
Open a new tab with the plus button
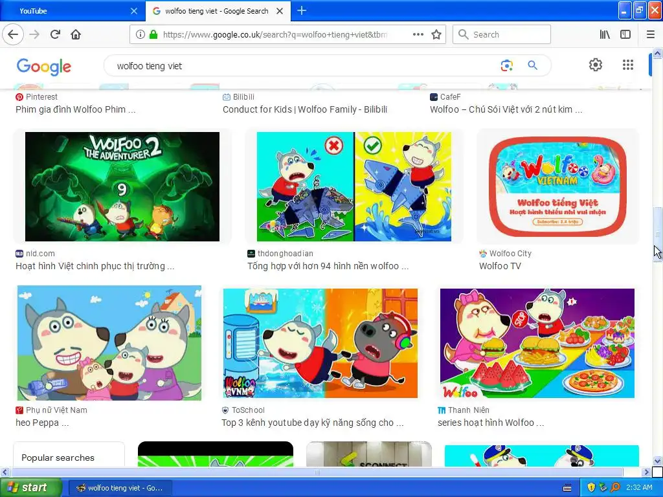click(302, 10)
